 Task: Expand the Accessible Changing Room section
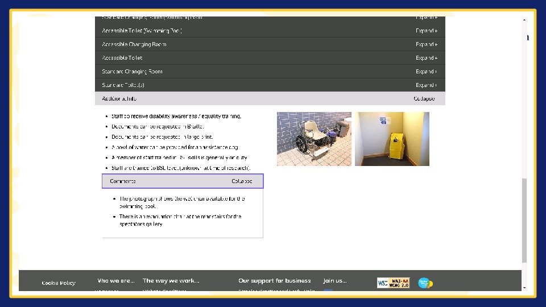(x=270, y=44)
